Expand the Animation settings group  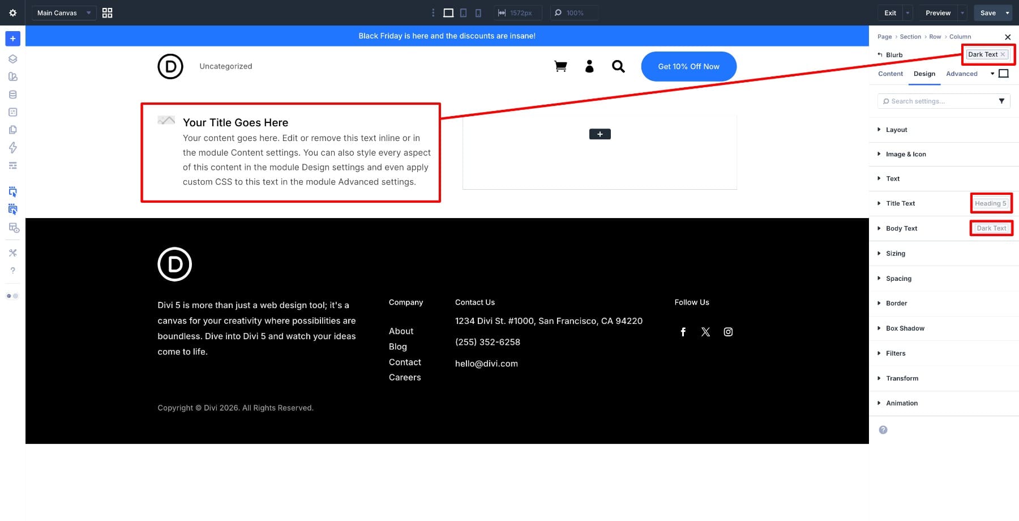pyautogui.click(x=944, y=403)
